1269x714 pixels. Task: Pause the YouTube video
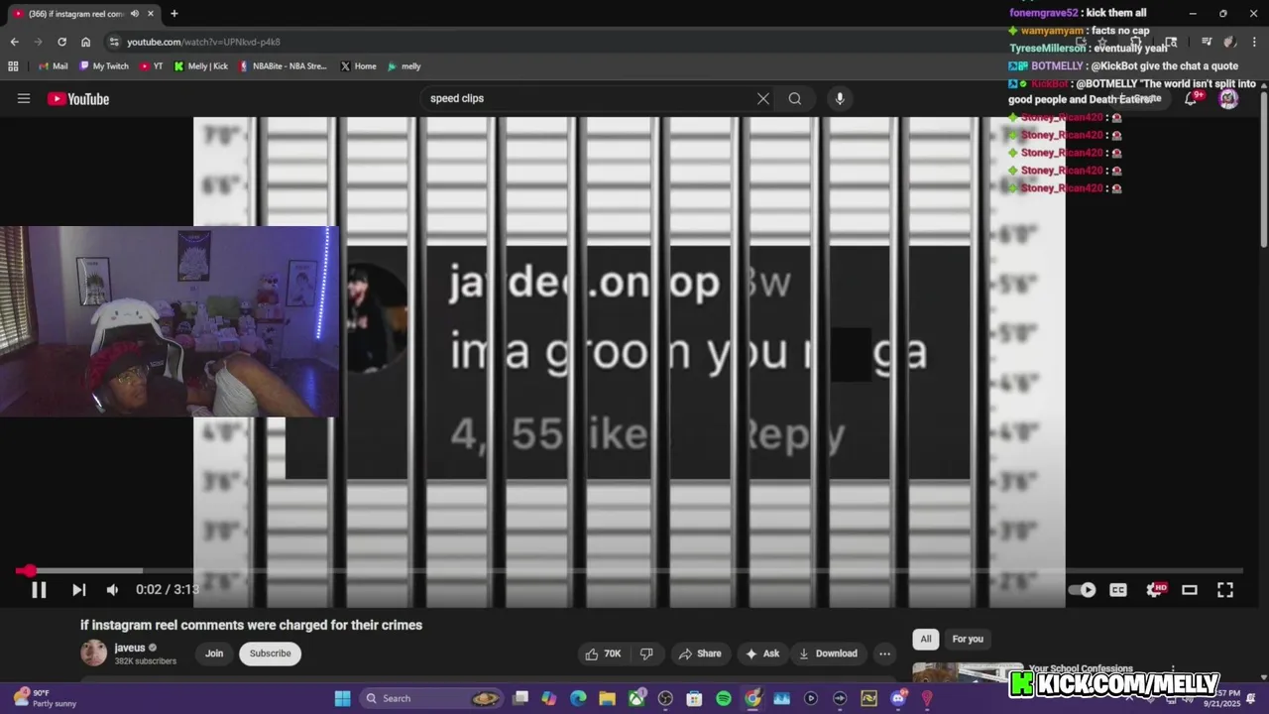pos(39,590)
